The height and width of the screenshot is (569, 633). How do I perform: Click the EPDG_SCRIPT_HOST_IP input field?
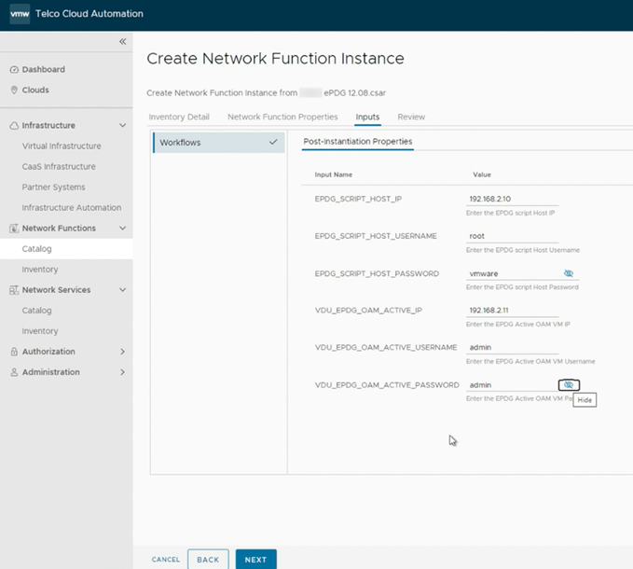coord(511,200)
